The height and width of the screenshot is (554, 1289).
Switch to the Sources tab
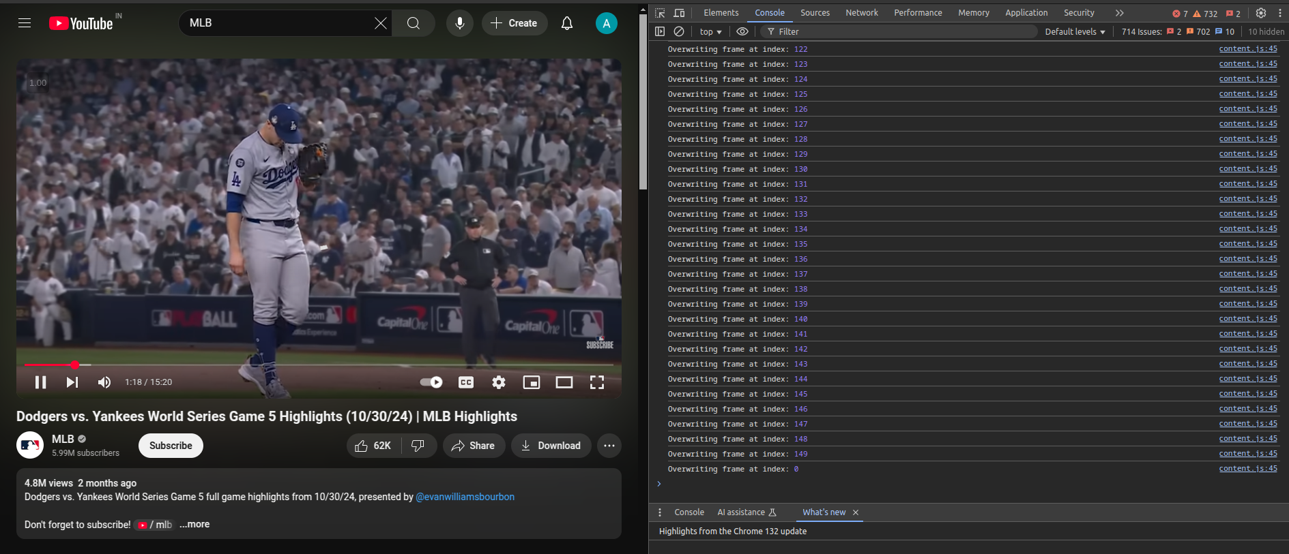(x=815, y=13)
